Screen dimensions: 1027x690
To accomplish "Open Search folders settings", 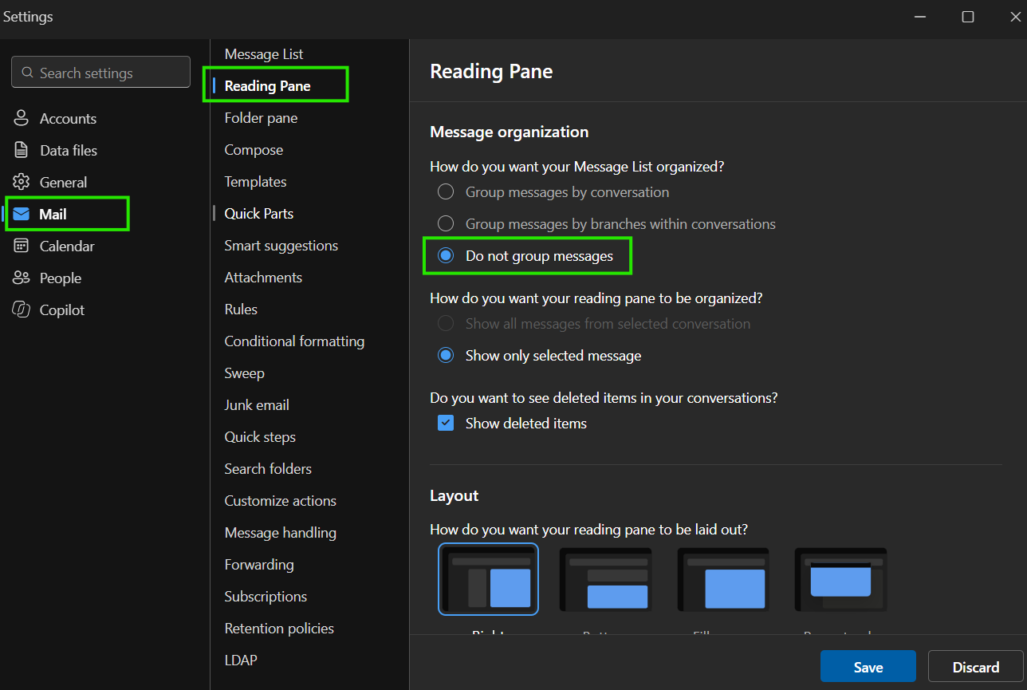I will (x=268, y=469).
